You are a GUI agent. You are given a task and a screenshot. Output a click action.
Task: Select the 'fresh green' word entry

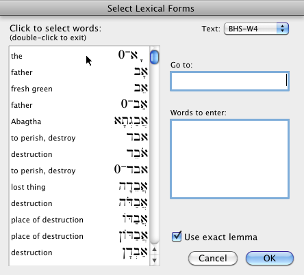(x=79, y=89)
